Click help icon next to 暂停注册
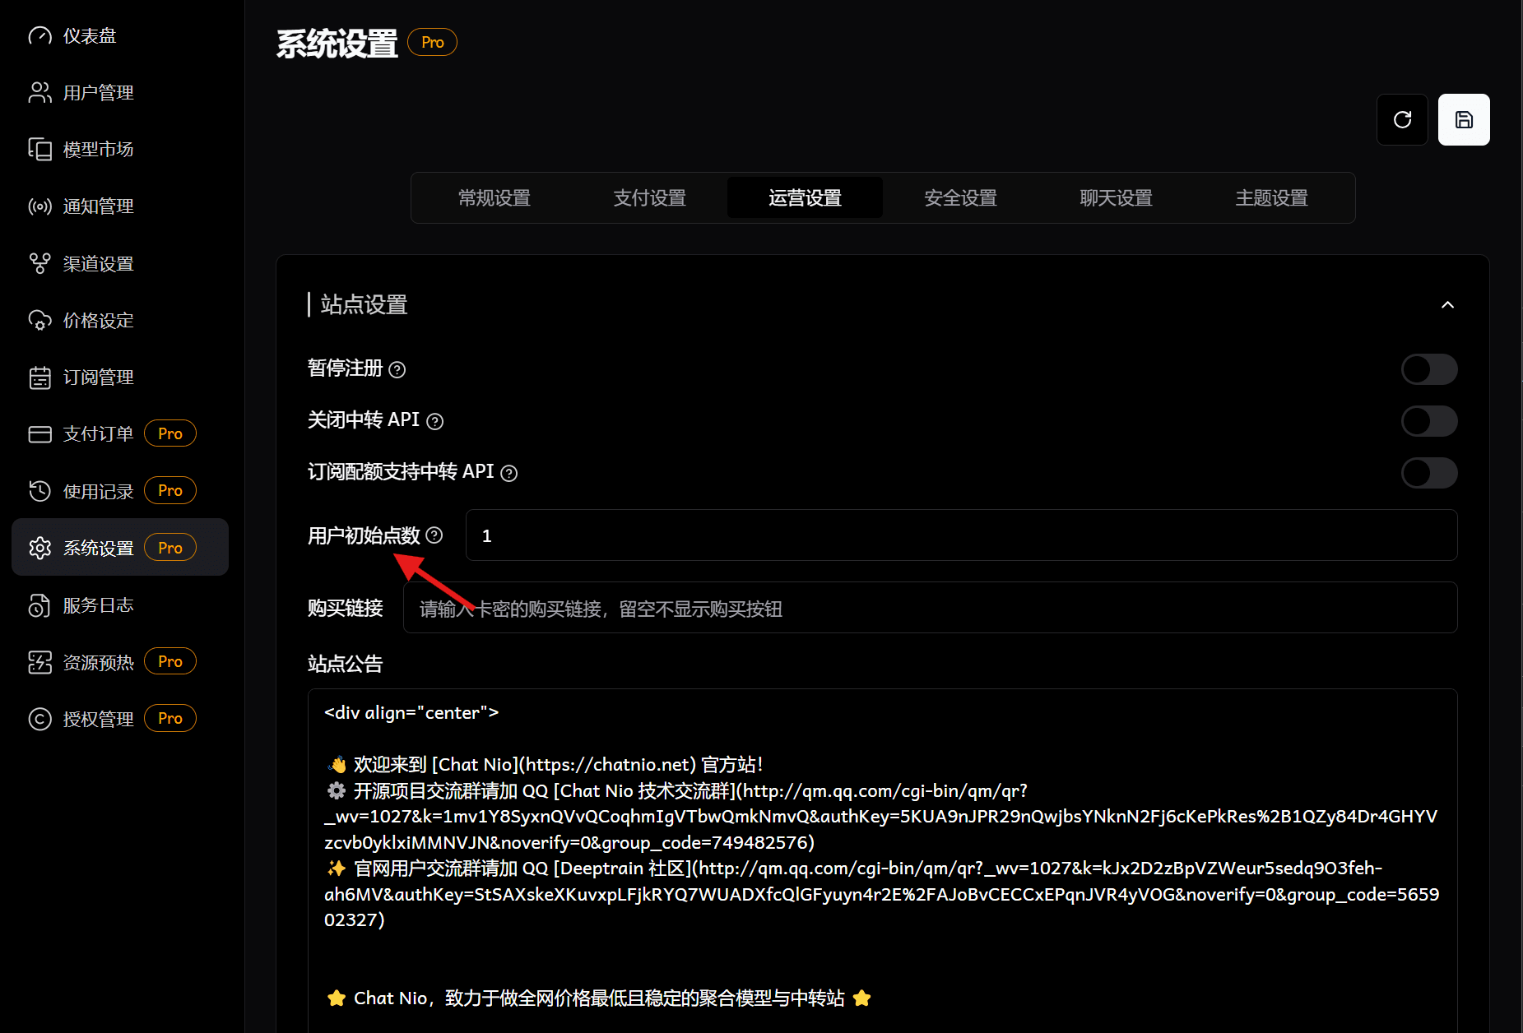1523x1033 pixels. coord(397,369)
